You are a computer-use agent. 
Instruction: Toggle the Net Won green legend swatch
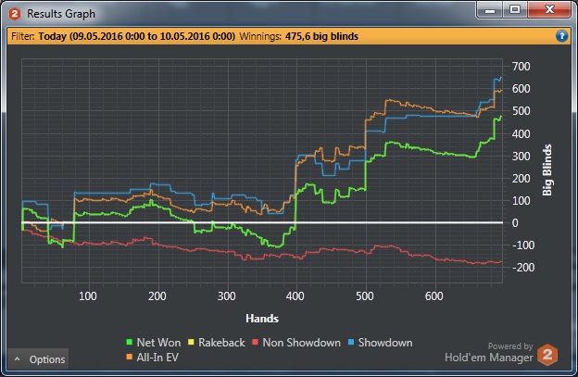click(x=130, y=343)
